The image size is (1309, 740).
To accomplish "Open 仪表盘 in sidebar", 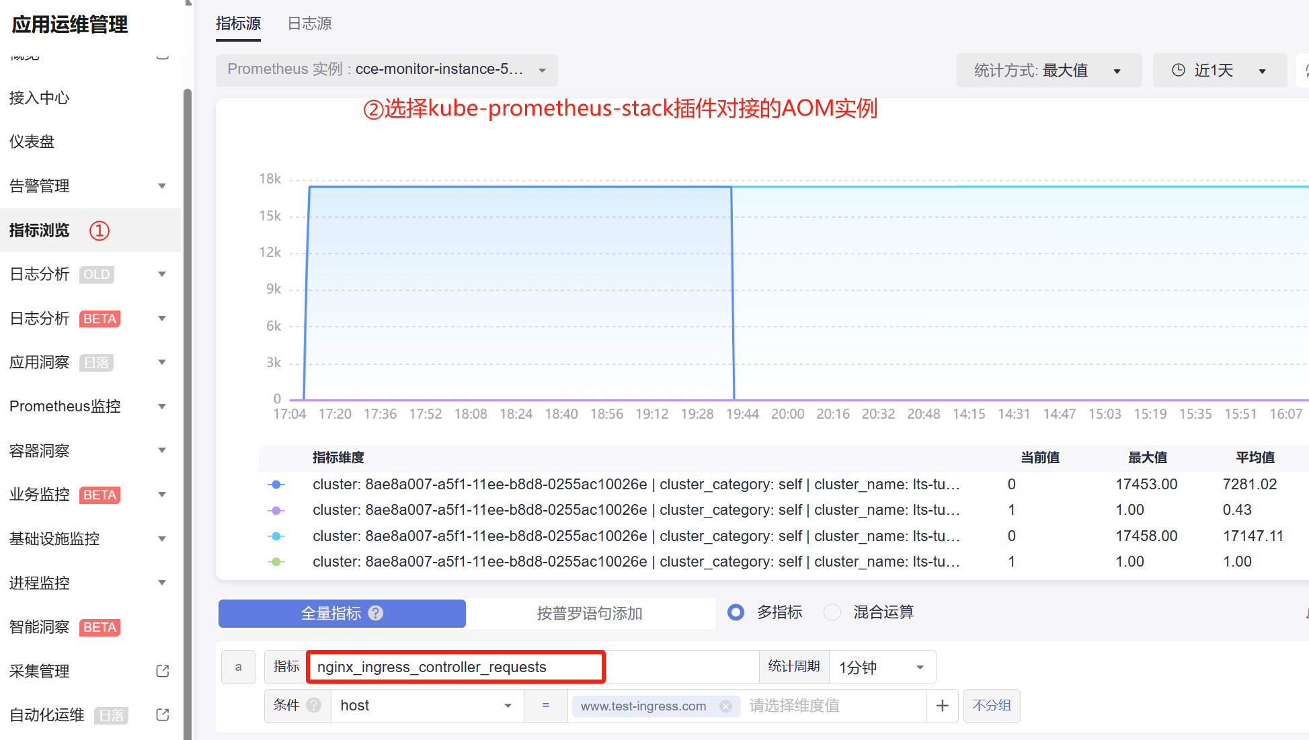I will [x=32, y=142].
